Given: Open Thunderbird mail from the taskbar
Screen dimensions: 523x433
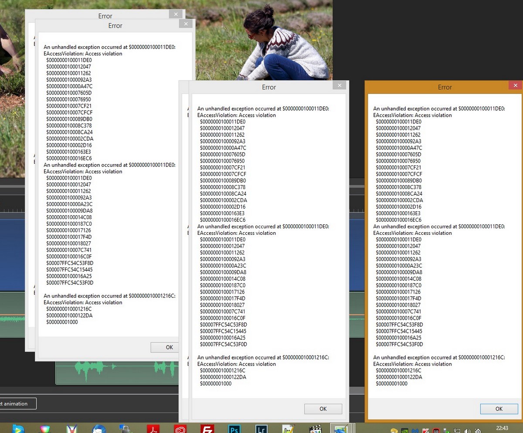Looking at the screenshot, I should 99,429.
